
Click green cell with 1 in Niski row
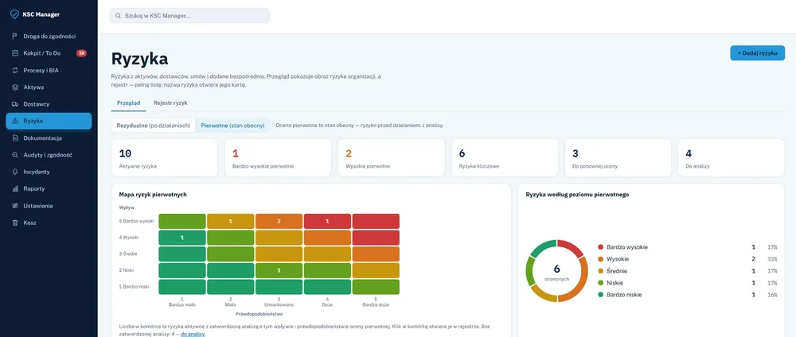tap(279, 270)
